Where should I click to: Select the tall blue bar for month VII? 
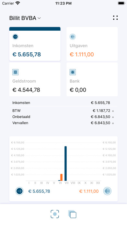[x=65, y=164]
